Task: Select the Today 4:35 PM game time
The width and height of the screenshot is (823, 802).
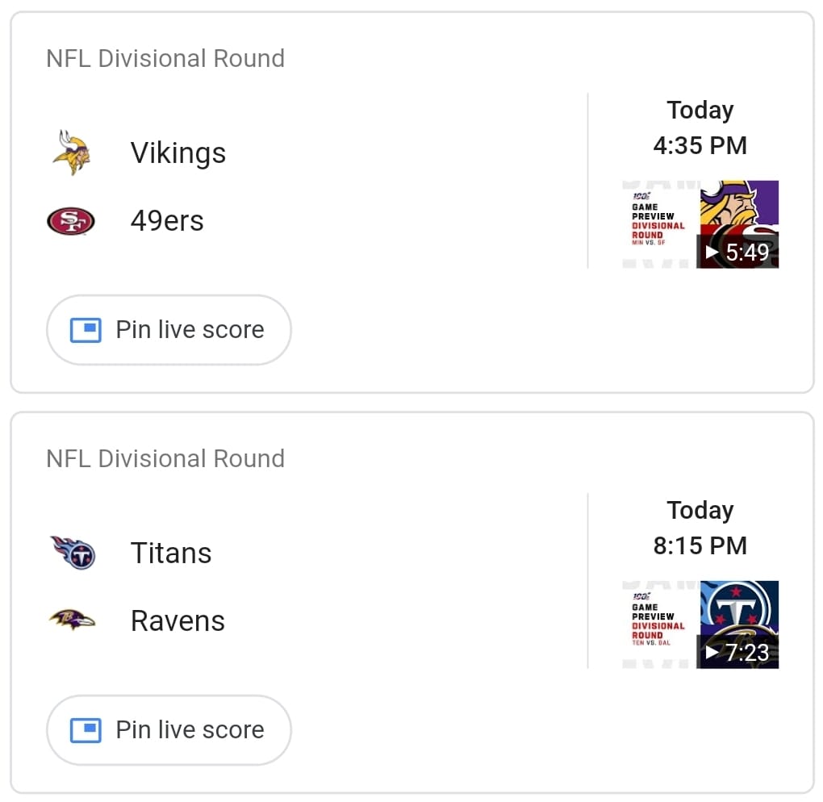Action: point(700,127)
